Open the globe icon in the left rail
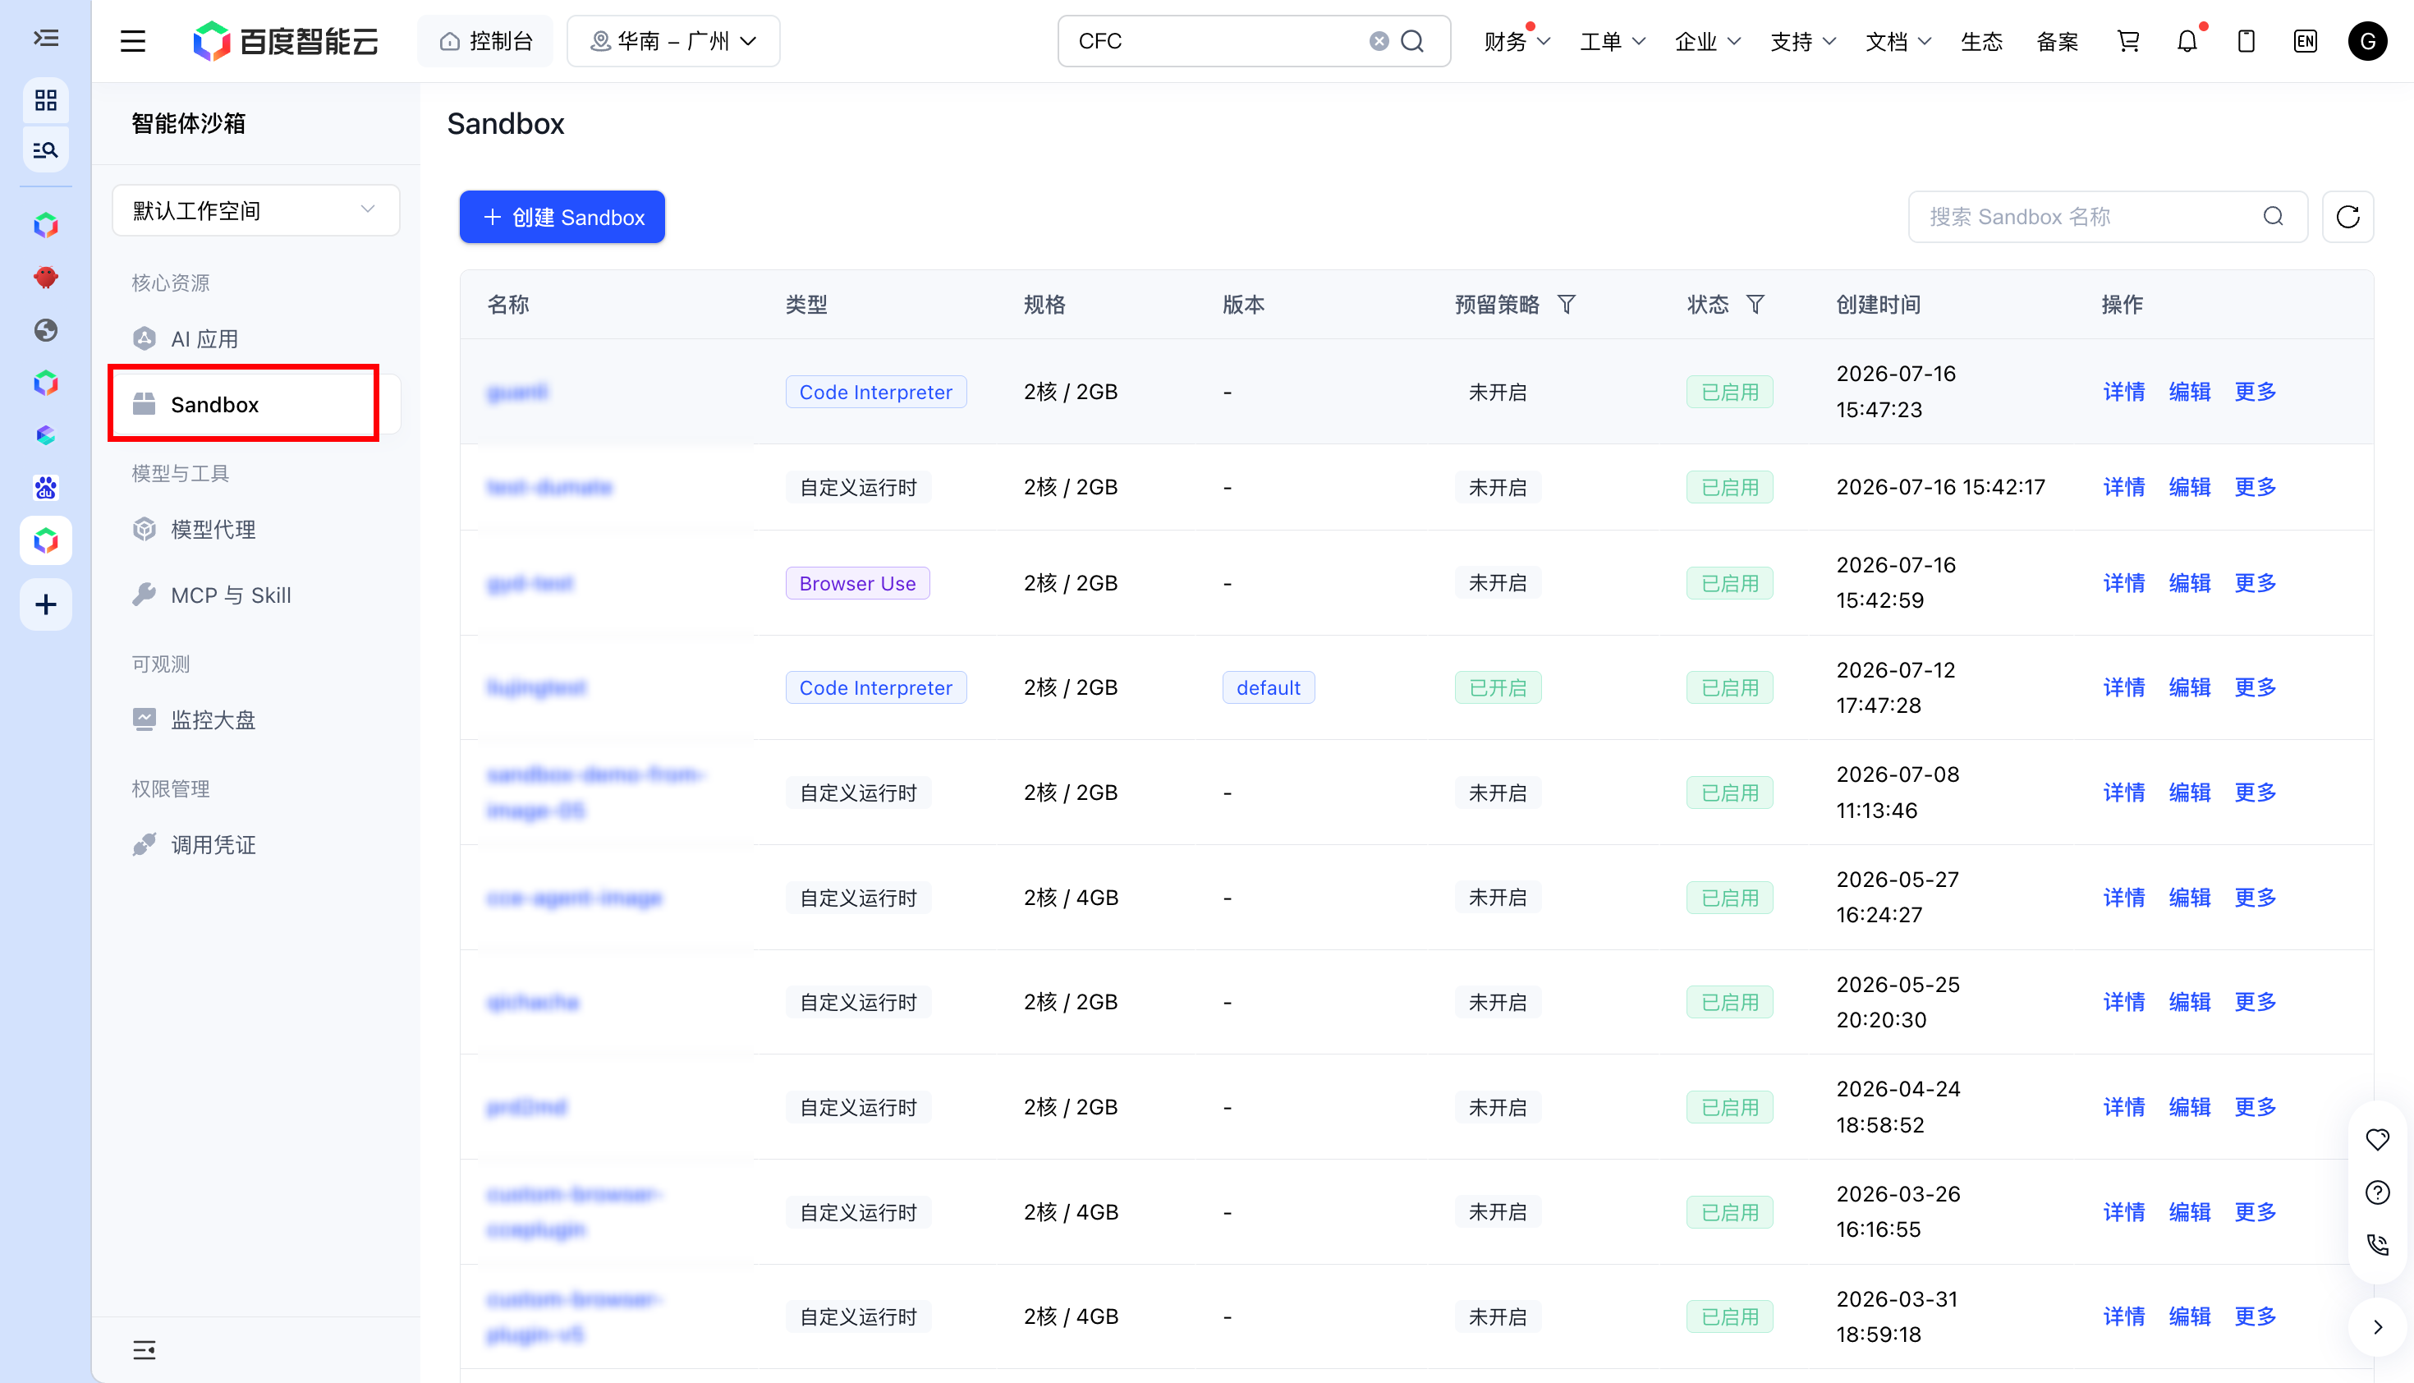The width and height of the screenshot is (2414, 1383). tap(46, 329)
